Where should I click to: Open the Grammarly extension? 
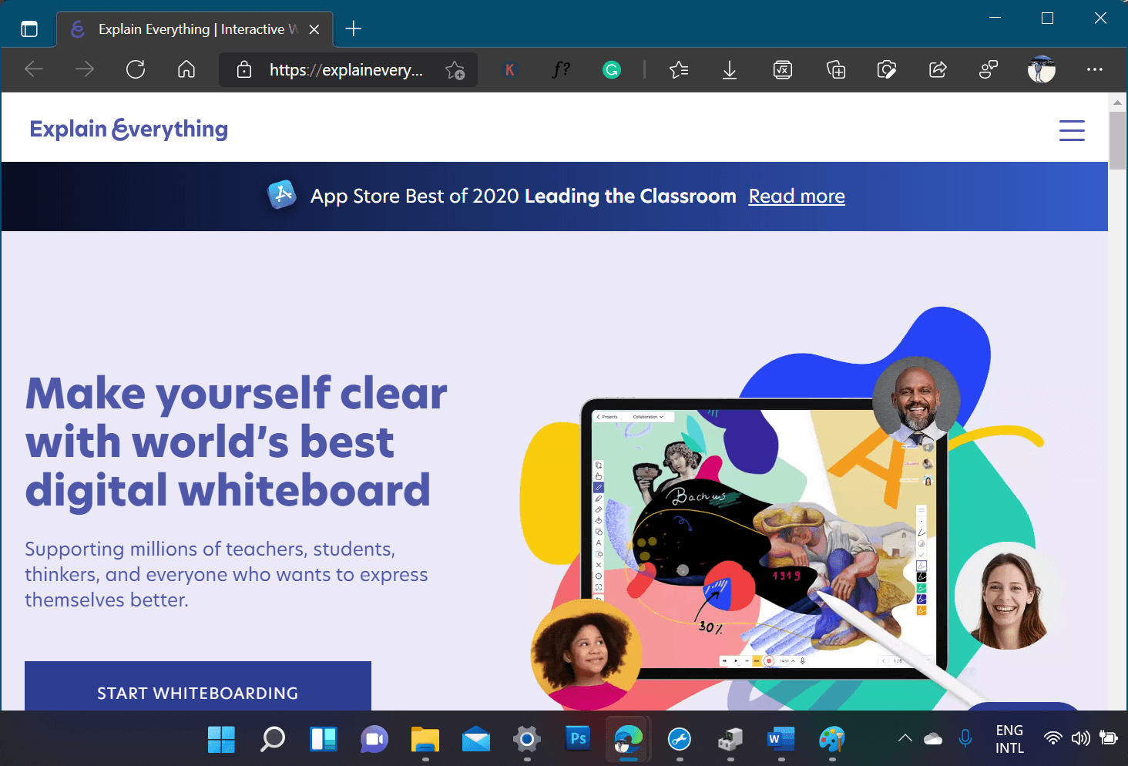[x=612, y=70]
